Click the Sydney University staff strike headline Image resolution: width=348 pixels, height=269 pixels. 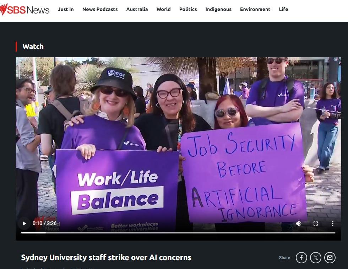[106, 257]
